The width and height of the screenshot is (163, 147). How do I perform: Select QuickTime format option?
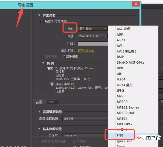(x=133, y=141)
